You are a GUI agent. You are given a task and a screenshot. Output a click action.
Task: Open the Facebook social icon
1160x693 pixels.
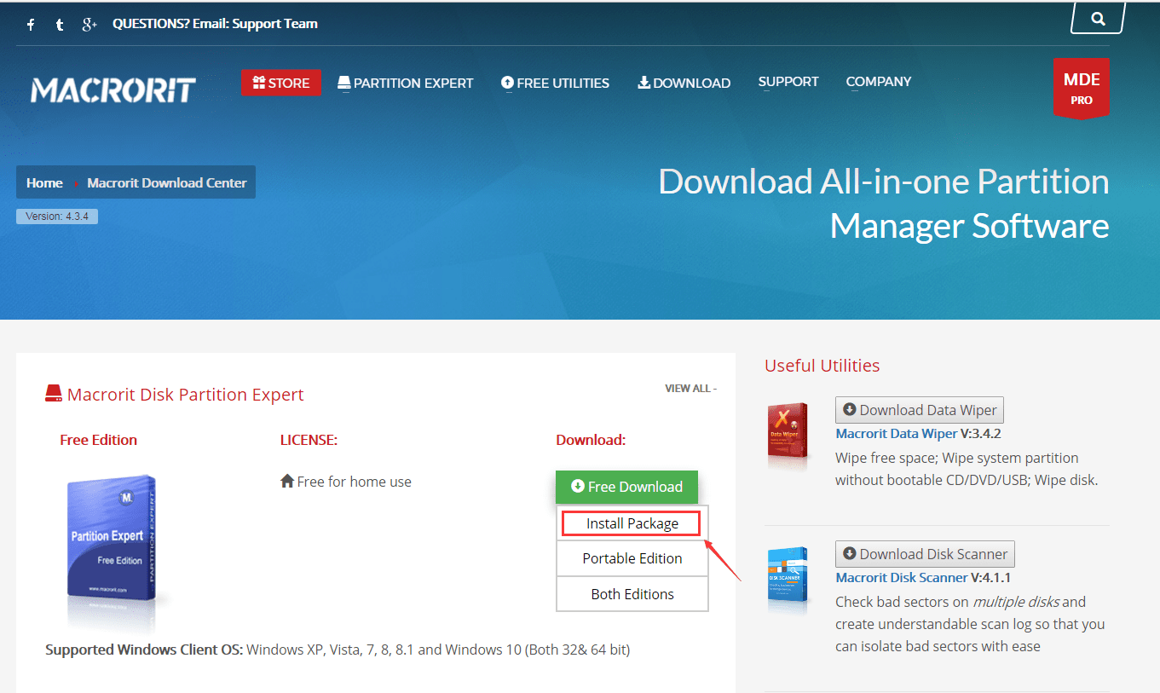[x=31, y=25]
